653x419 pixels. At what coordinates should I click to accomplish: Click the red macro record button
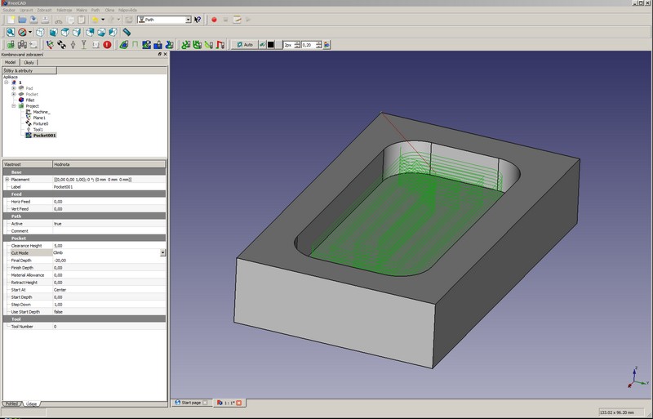click(x=214, y=19)
